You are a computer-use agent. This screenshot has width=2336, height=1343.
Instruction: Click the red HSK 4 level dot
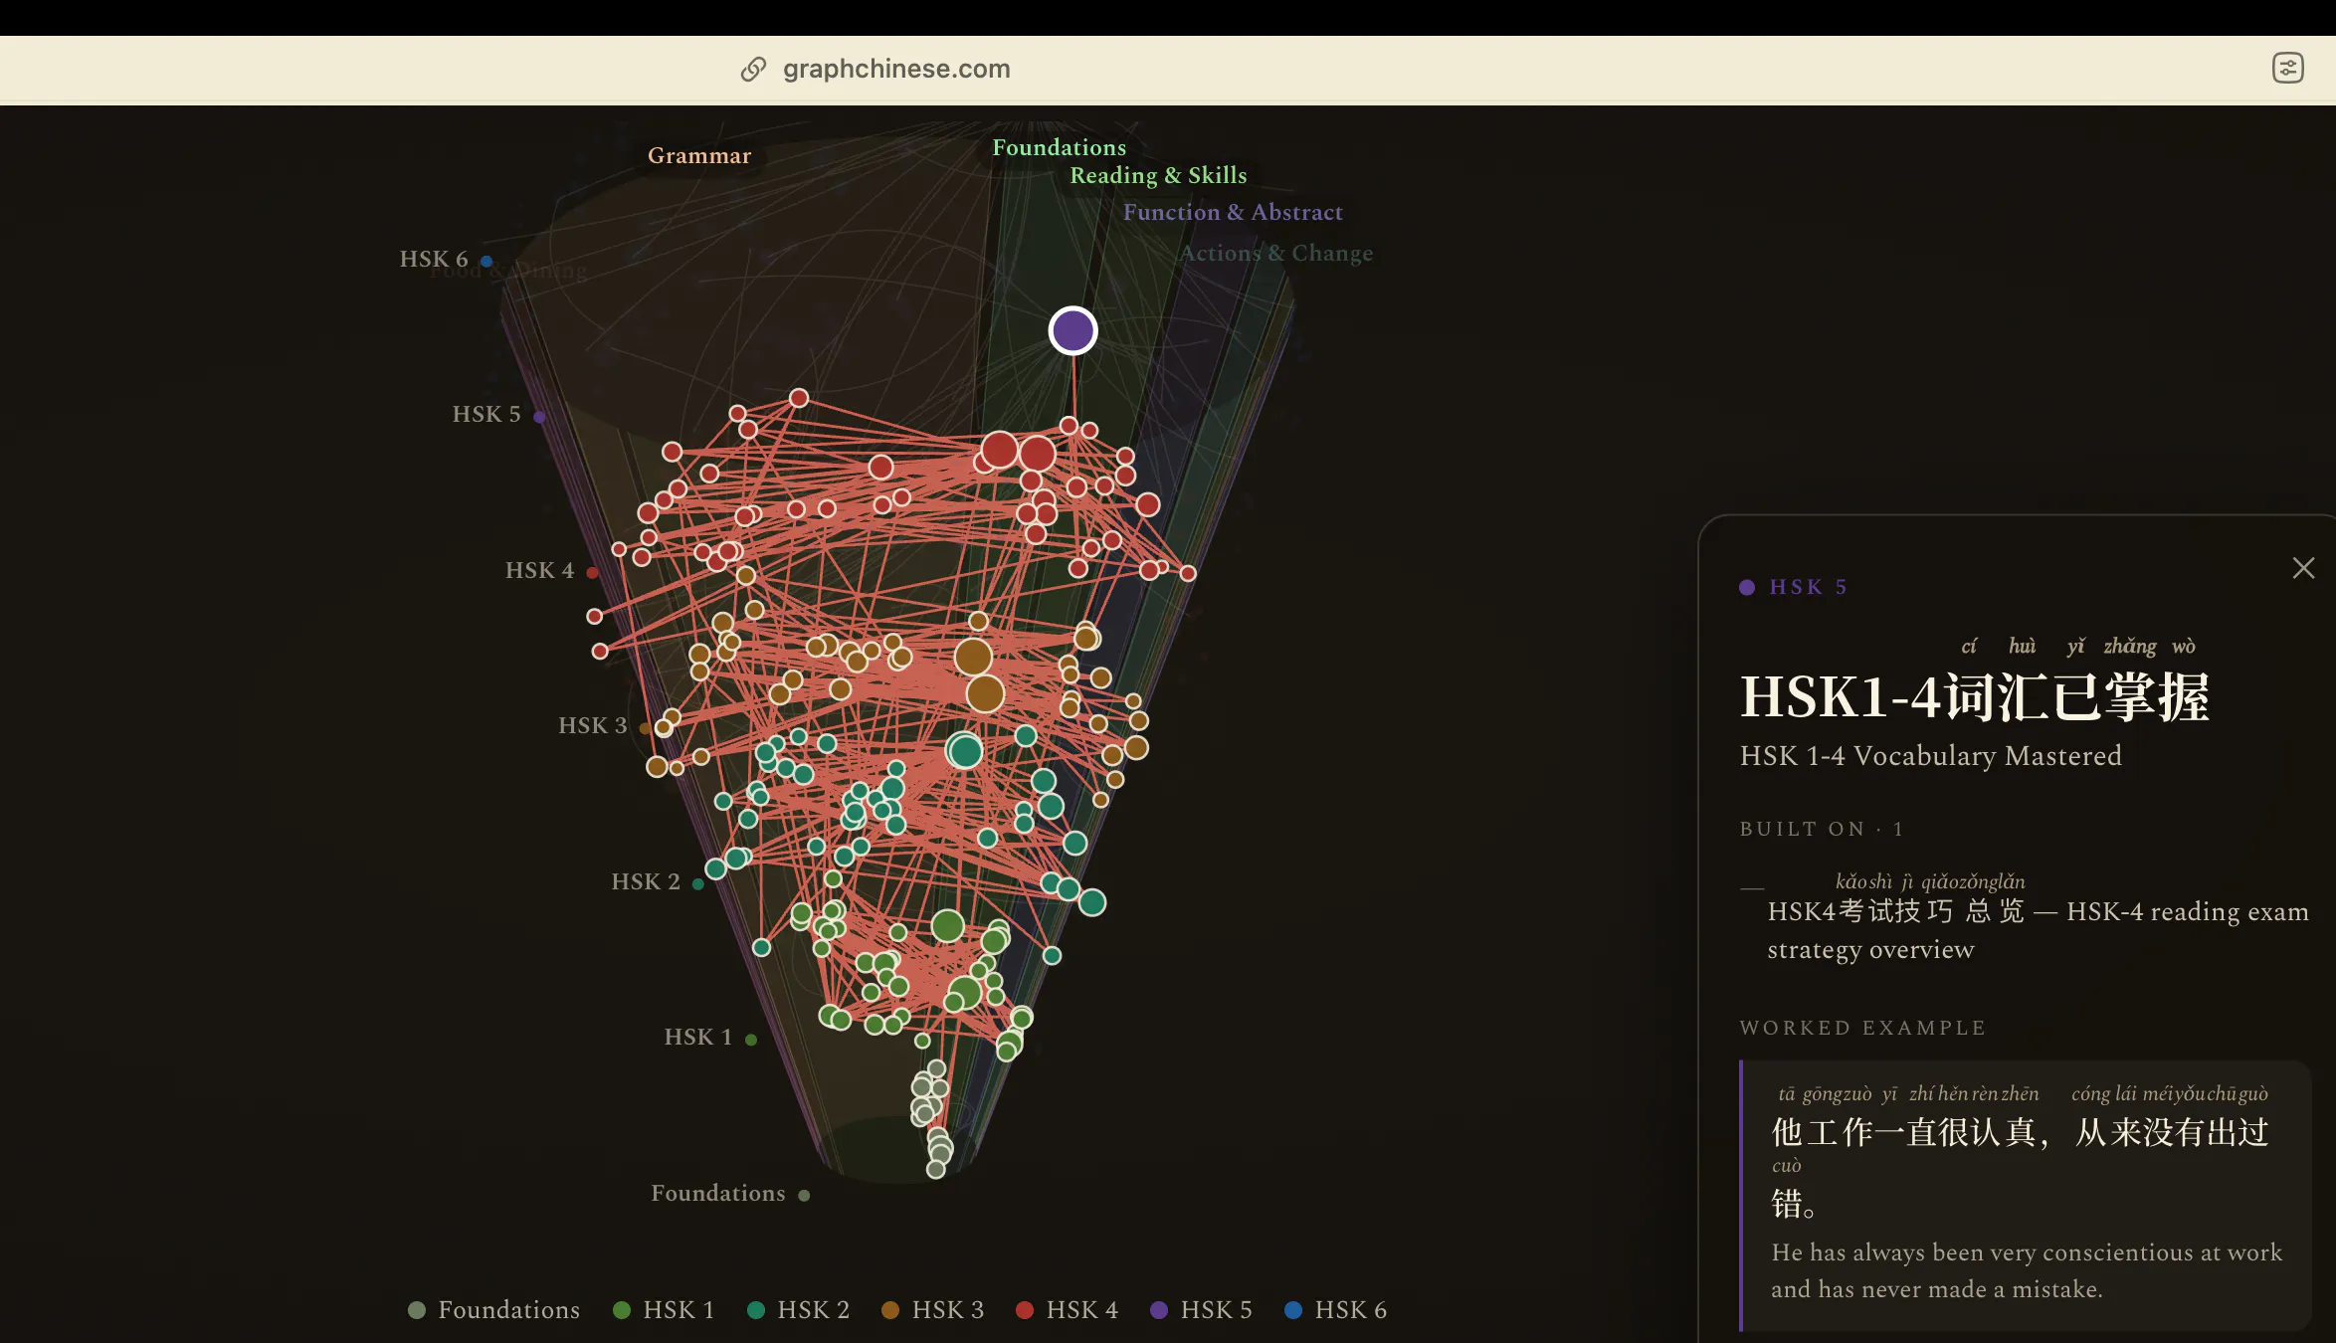(592, 573)
